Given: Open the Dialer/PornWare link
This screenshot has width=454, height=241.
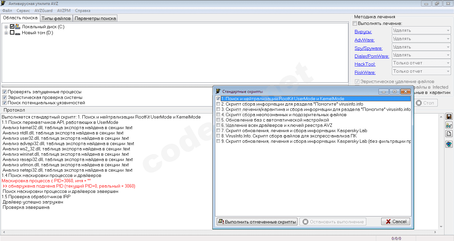Looking at the screenshot, I should pos(372,56).
